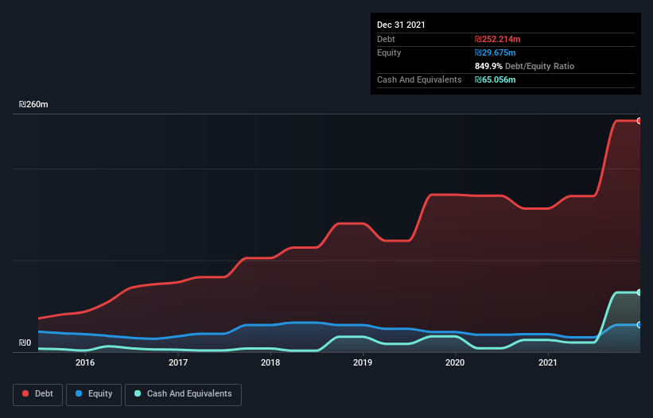Click the ₪252.214m debt value

tap(498, 39)
